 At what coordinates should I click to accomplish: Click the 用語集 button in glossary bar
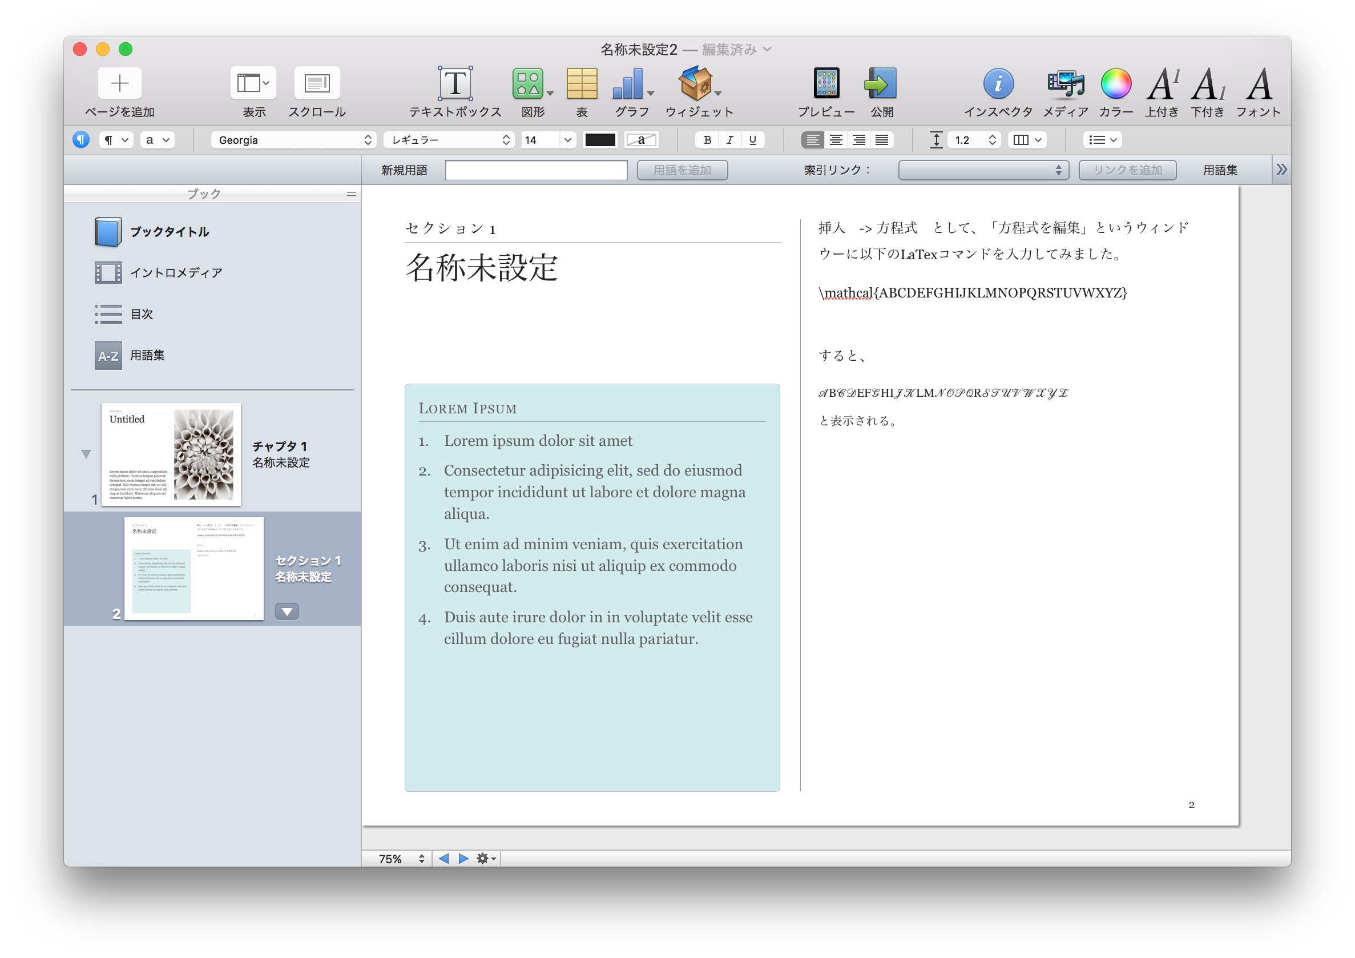[x=1219, y=170]
